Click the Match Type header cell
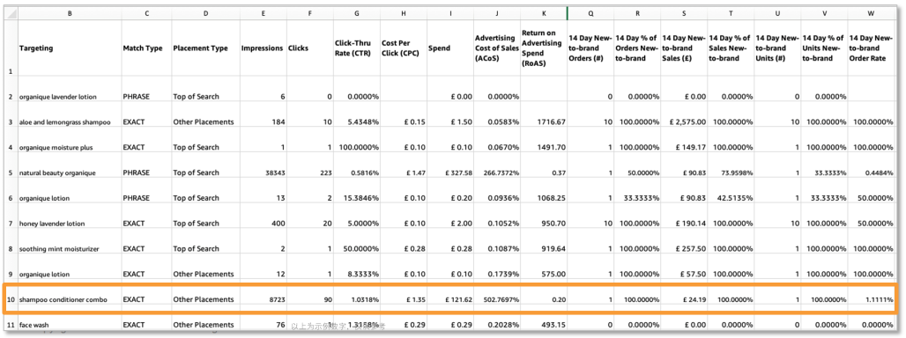Viewport: 906px width, 338px height. [x=146, y=48]
